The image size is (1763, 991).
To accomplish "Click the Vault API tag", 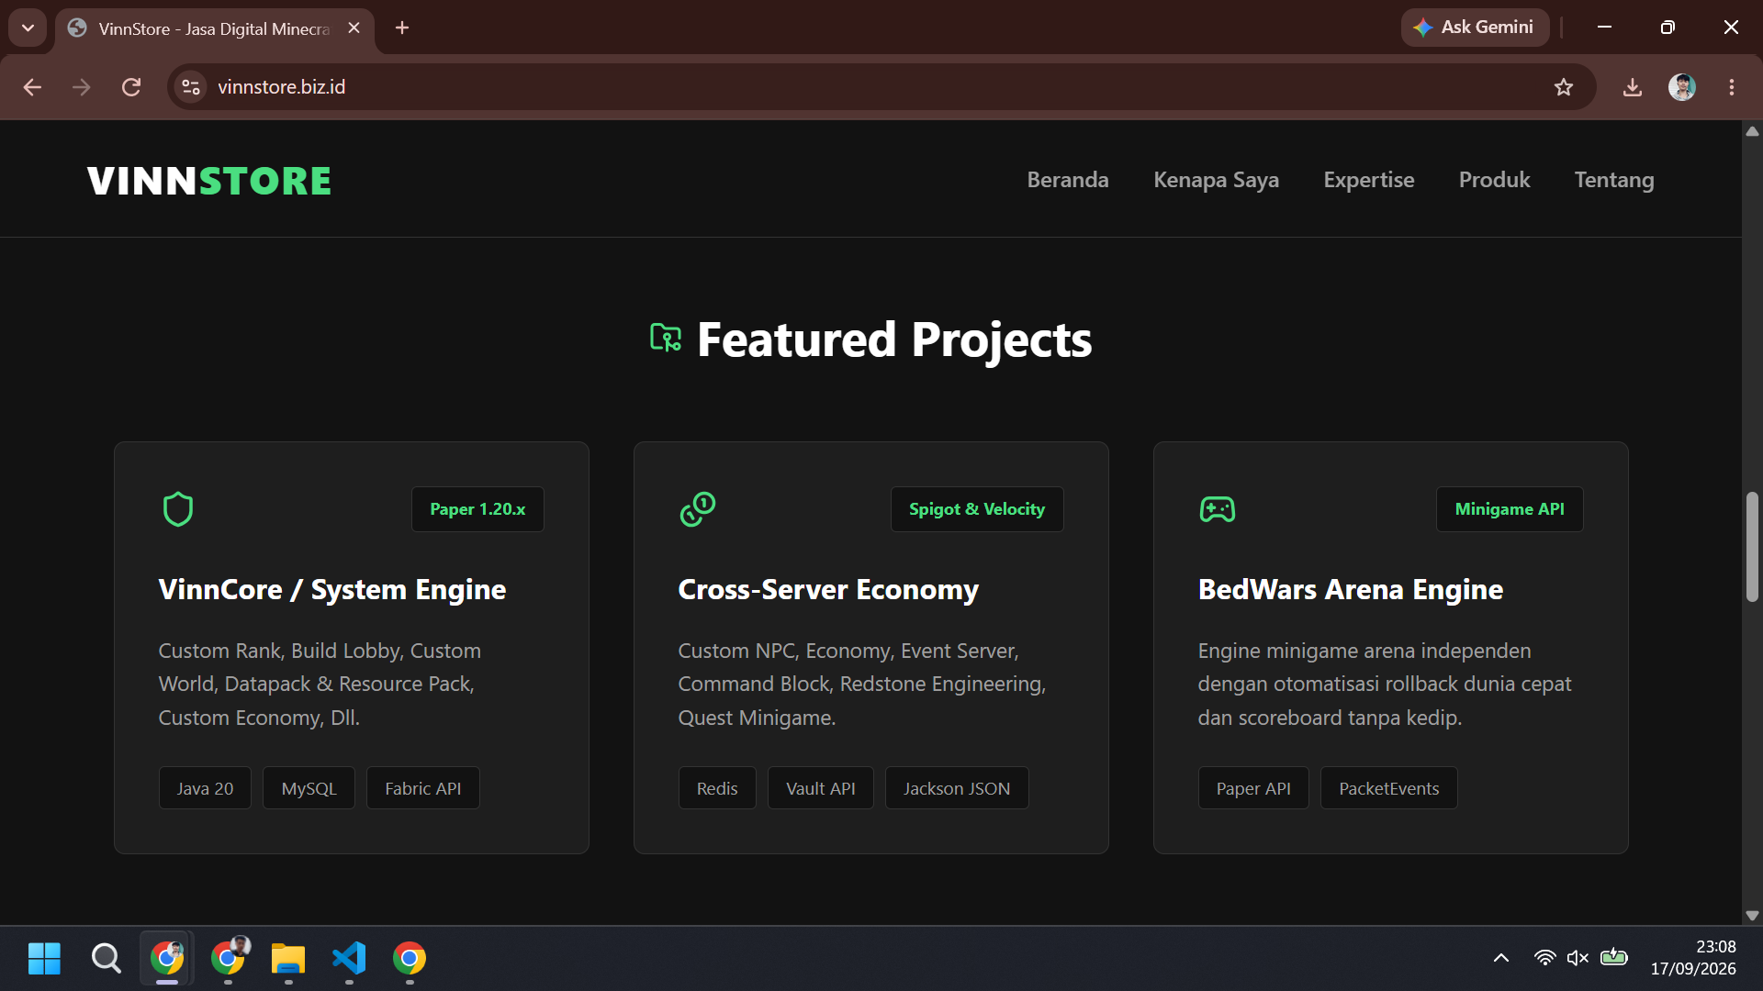I will coord(821,788).
